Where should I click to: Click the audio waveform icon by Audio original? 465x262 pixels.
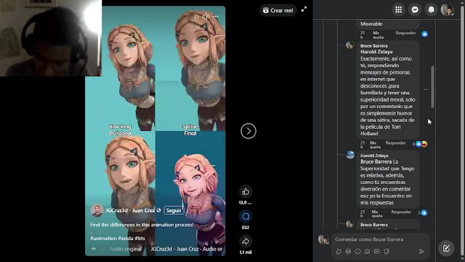(x=94, y=249)
